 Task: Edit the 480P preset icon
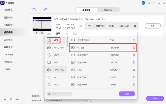click(x=134, y=85)
